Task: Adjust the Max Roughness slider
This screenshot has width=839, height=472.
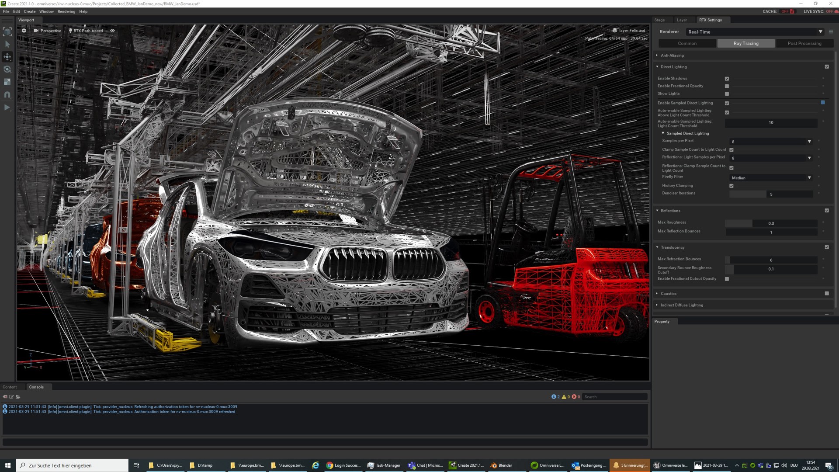Action: click(x=771, y=223)
